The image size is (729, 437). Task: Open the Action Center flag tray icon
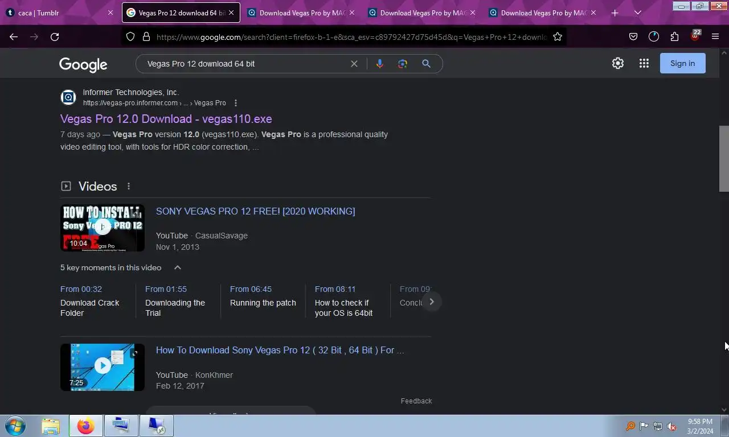[644, 426]
